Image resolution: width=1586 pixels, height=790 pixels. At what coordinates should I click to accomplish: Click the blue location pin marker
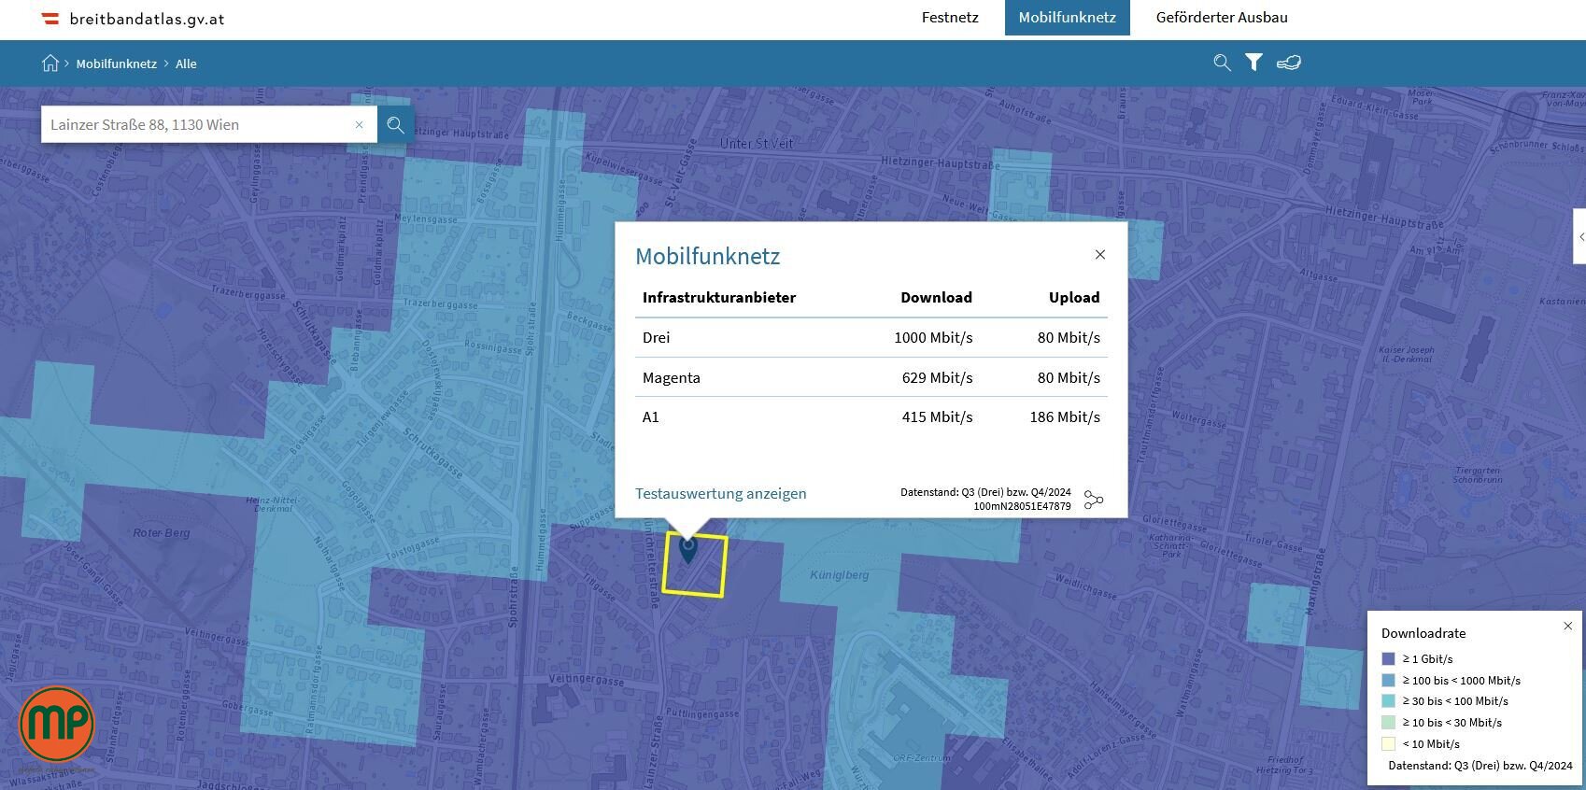tap(688, 549)
